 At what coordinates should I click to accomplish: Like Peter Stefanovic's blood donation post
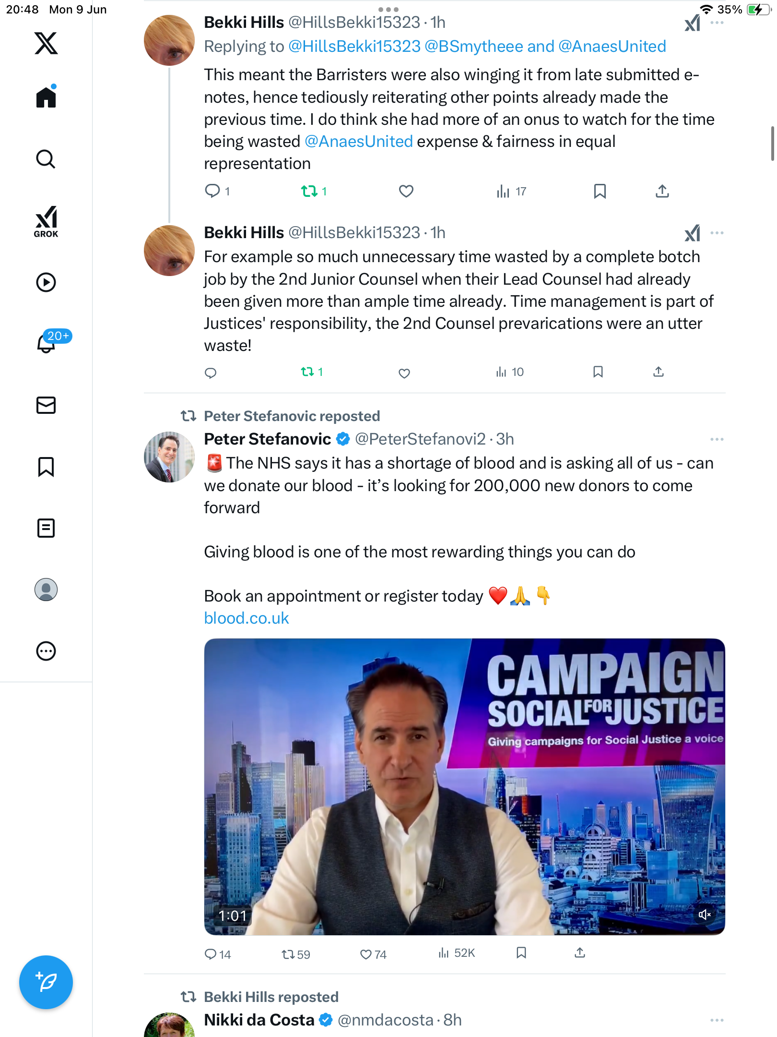pos(366,954)
